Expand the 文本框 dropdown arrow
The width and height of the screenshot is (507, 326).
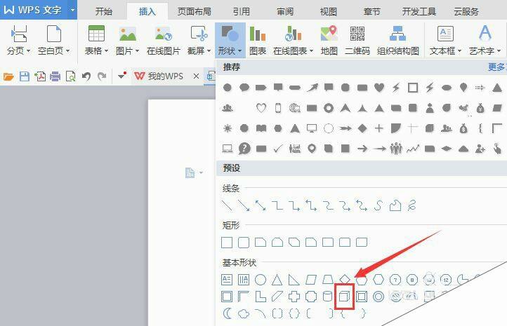tap(459, 51)
